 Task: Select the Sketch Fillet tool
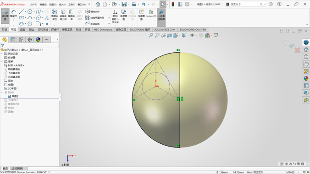[39, 24]
